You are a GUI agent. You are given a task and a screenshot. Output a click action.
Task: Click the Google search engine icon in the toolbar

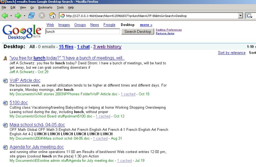click(249, 16)
